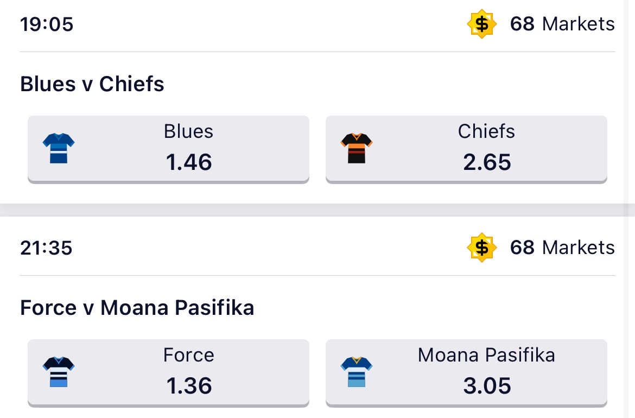Select the 1.46 odds for Blues

[x=189, y=162]
